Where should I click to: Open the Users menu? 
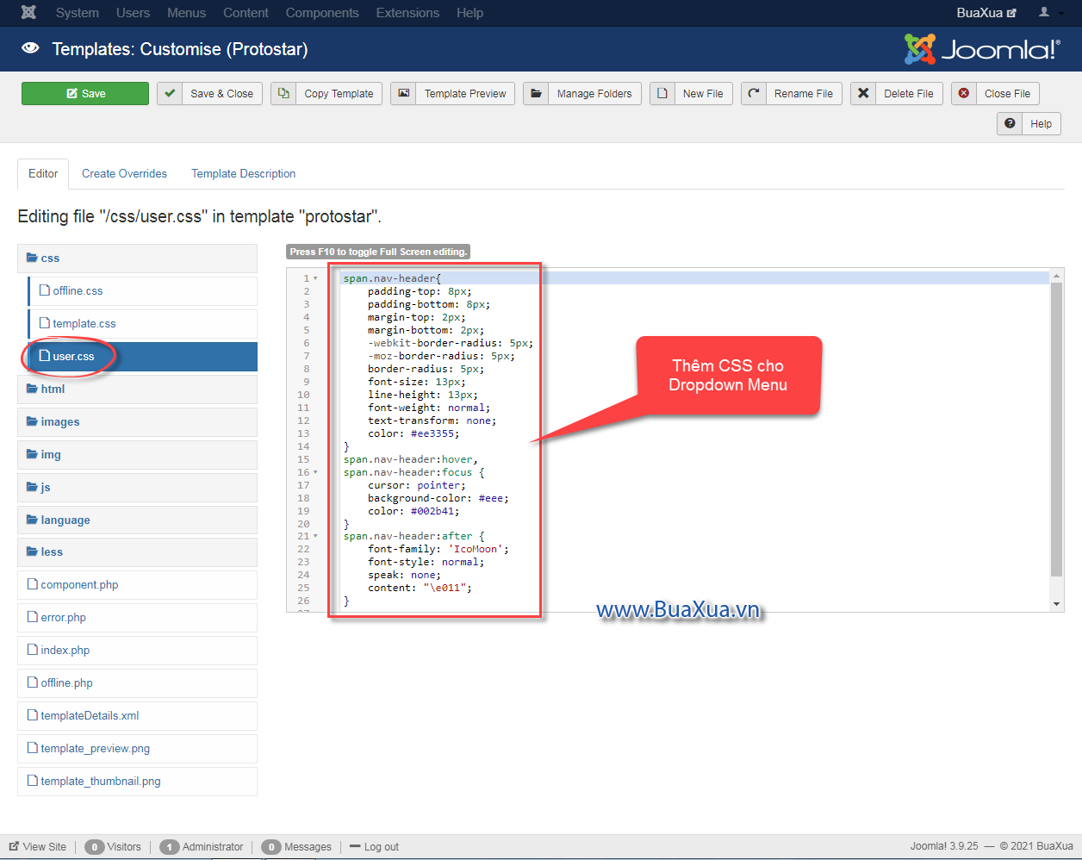pos(133,13)
